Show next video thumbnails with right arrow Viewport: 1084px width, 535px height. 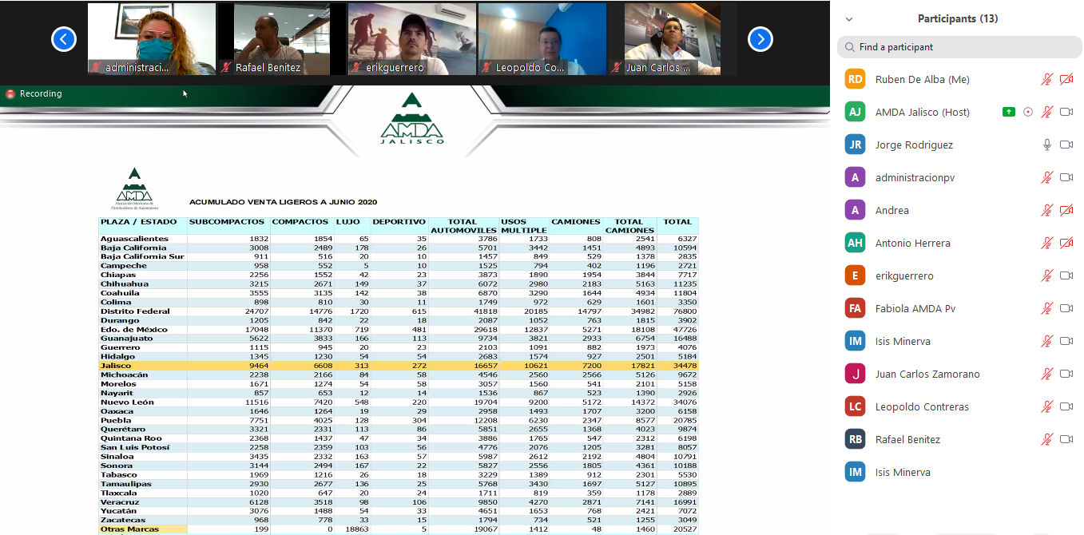(760, 38)
